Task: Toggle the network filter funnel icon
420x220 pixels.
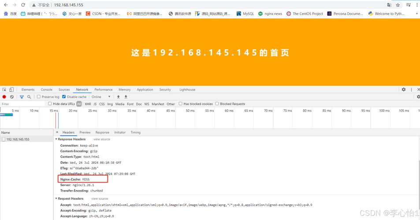Action: pos(22,97)
